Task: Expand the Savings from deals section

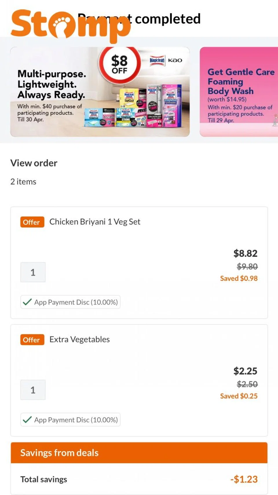Action: coord(59,453)
